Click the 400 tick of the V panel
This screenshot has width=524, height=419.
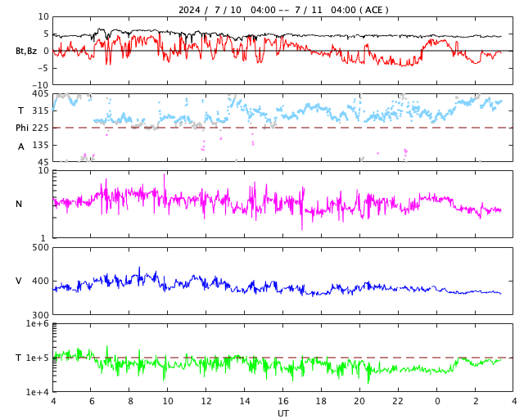[41, 282]
